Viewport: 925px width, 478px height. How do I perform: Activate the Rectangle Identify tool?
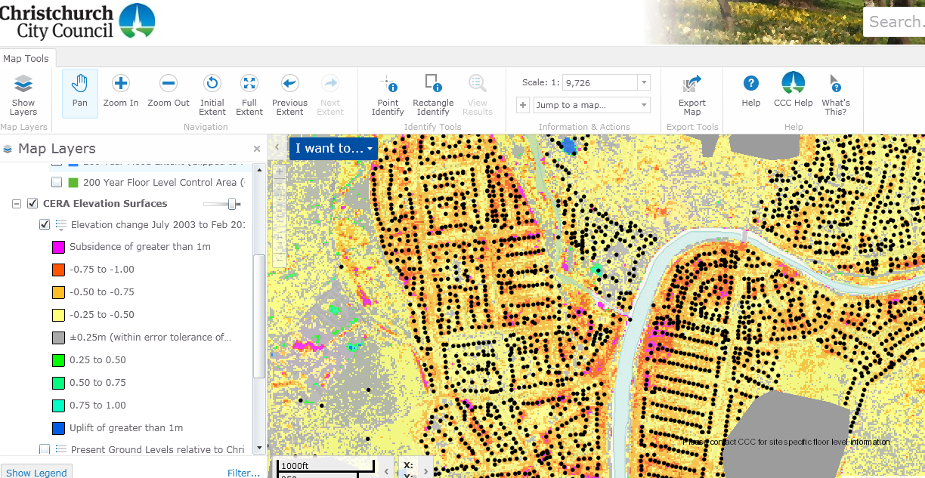[x=433, y=94]
